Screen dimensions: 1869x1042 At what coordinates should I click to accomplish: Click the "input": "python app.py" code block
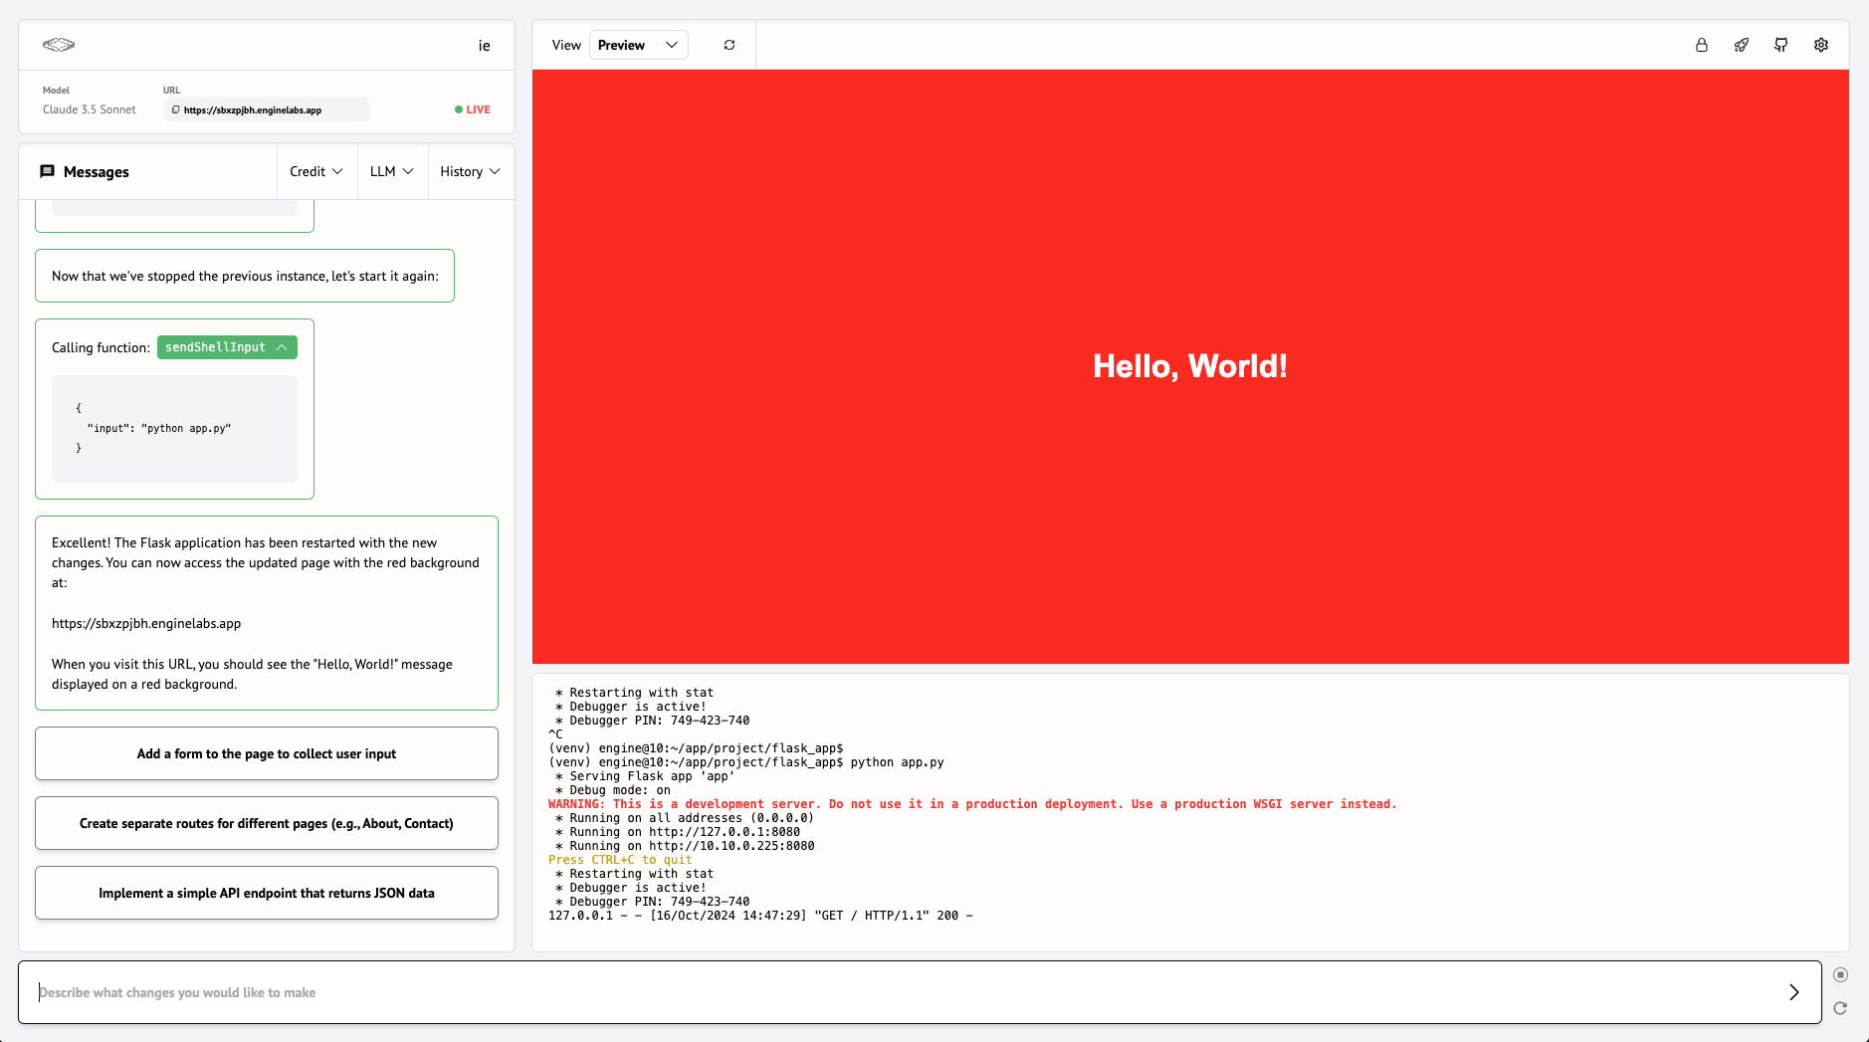tap(175, 428)
